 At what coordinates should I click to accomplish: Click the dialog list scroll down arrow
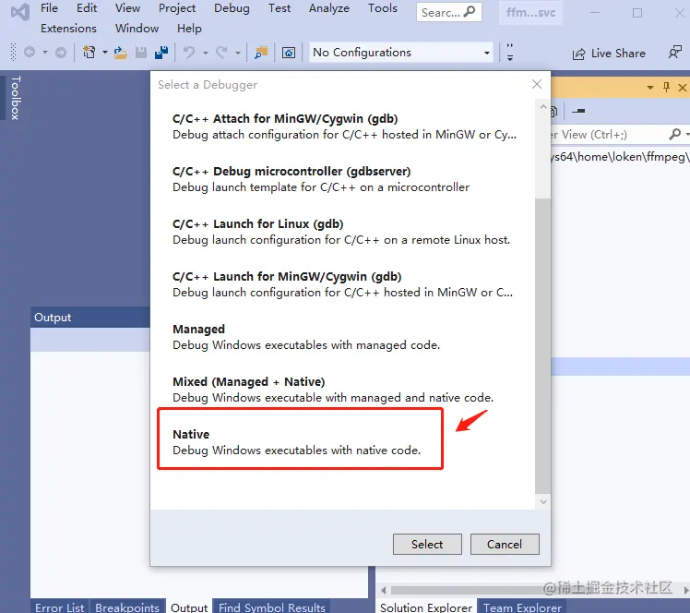pyautogui.click(x=543, y=501)
